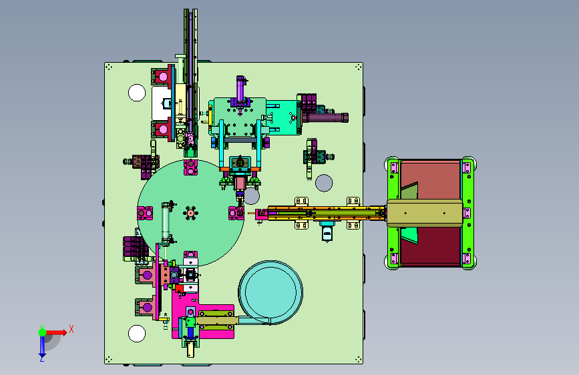Viewport: 579px width, 375px height.
Task: Select the bright green hopper frame right rail
Action: [468, 213]
